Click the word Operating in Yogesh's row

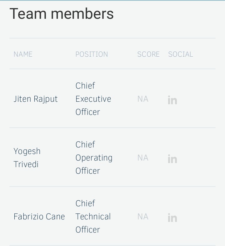(x=94, y=158)
